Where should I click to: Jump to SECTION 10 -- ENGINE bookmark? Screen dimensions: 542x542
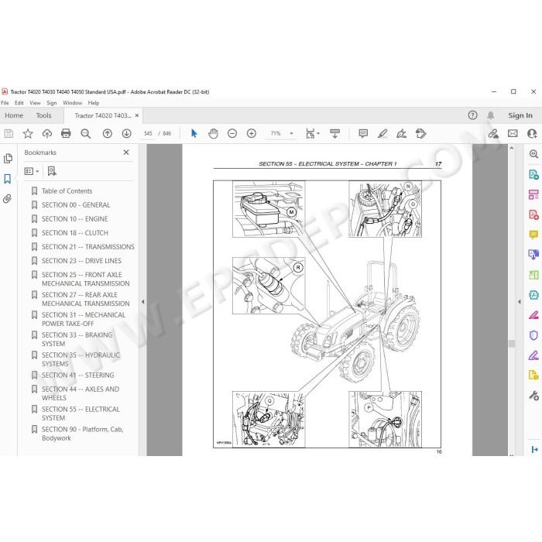click(x=74, y=219)
